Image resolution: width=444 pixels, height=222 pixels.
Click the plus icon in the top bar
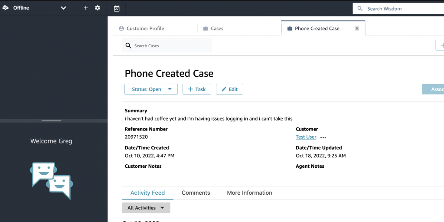pos(86,8)
